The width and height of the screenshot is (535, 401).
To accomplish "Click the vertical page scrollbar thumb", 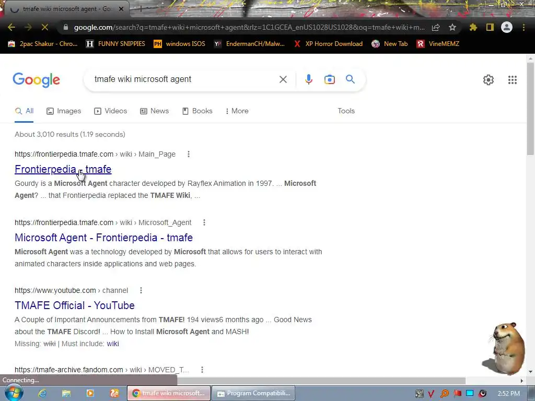I will pos(530,109).
